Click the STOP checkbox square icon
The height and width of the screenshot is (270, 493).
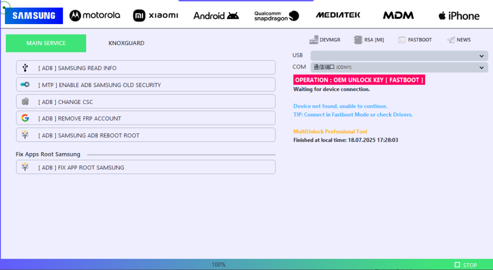point(457,265)
